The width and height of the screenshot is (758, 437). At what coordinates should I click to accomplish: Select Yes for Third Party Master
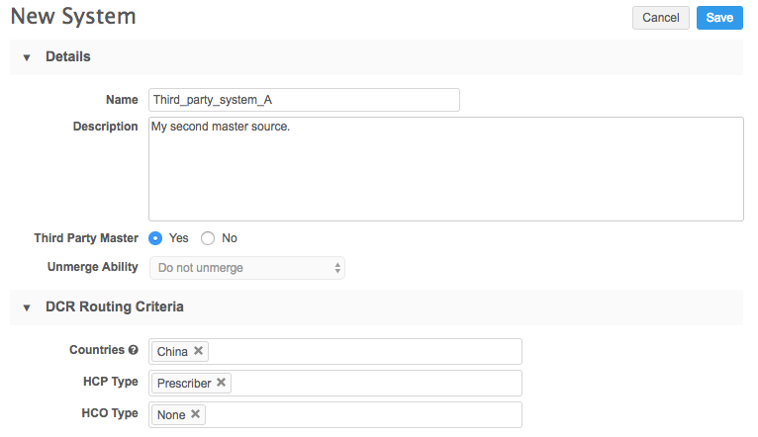(155, 238)
